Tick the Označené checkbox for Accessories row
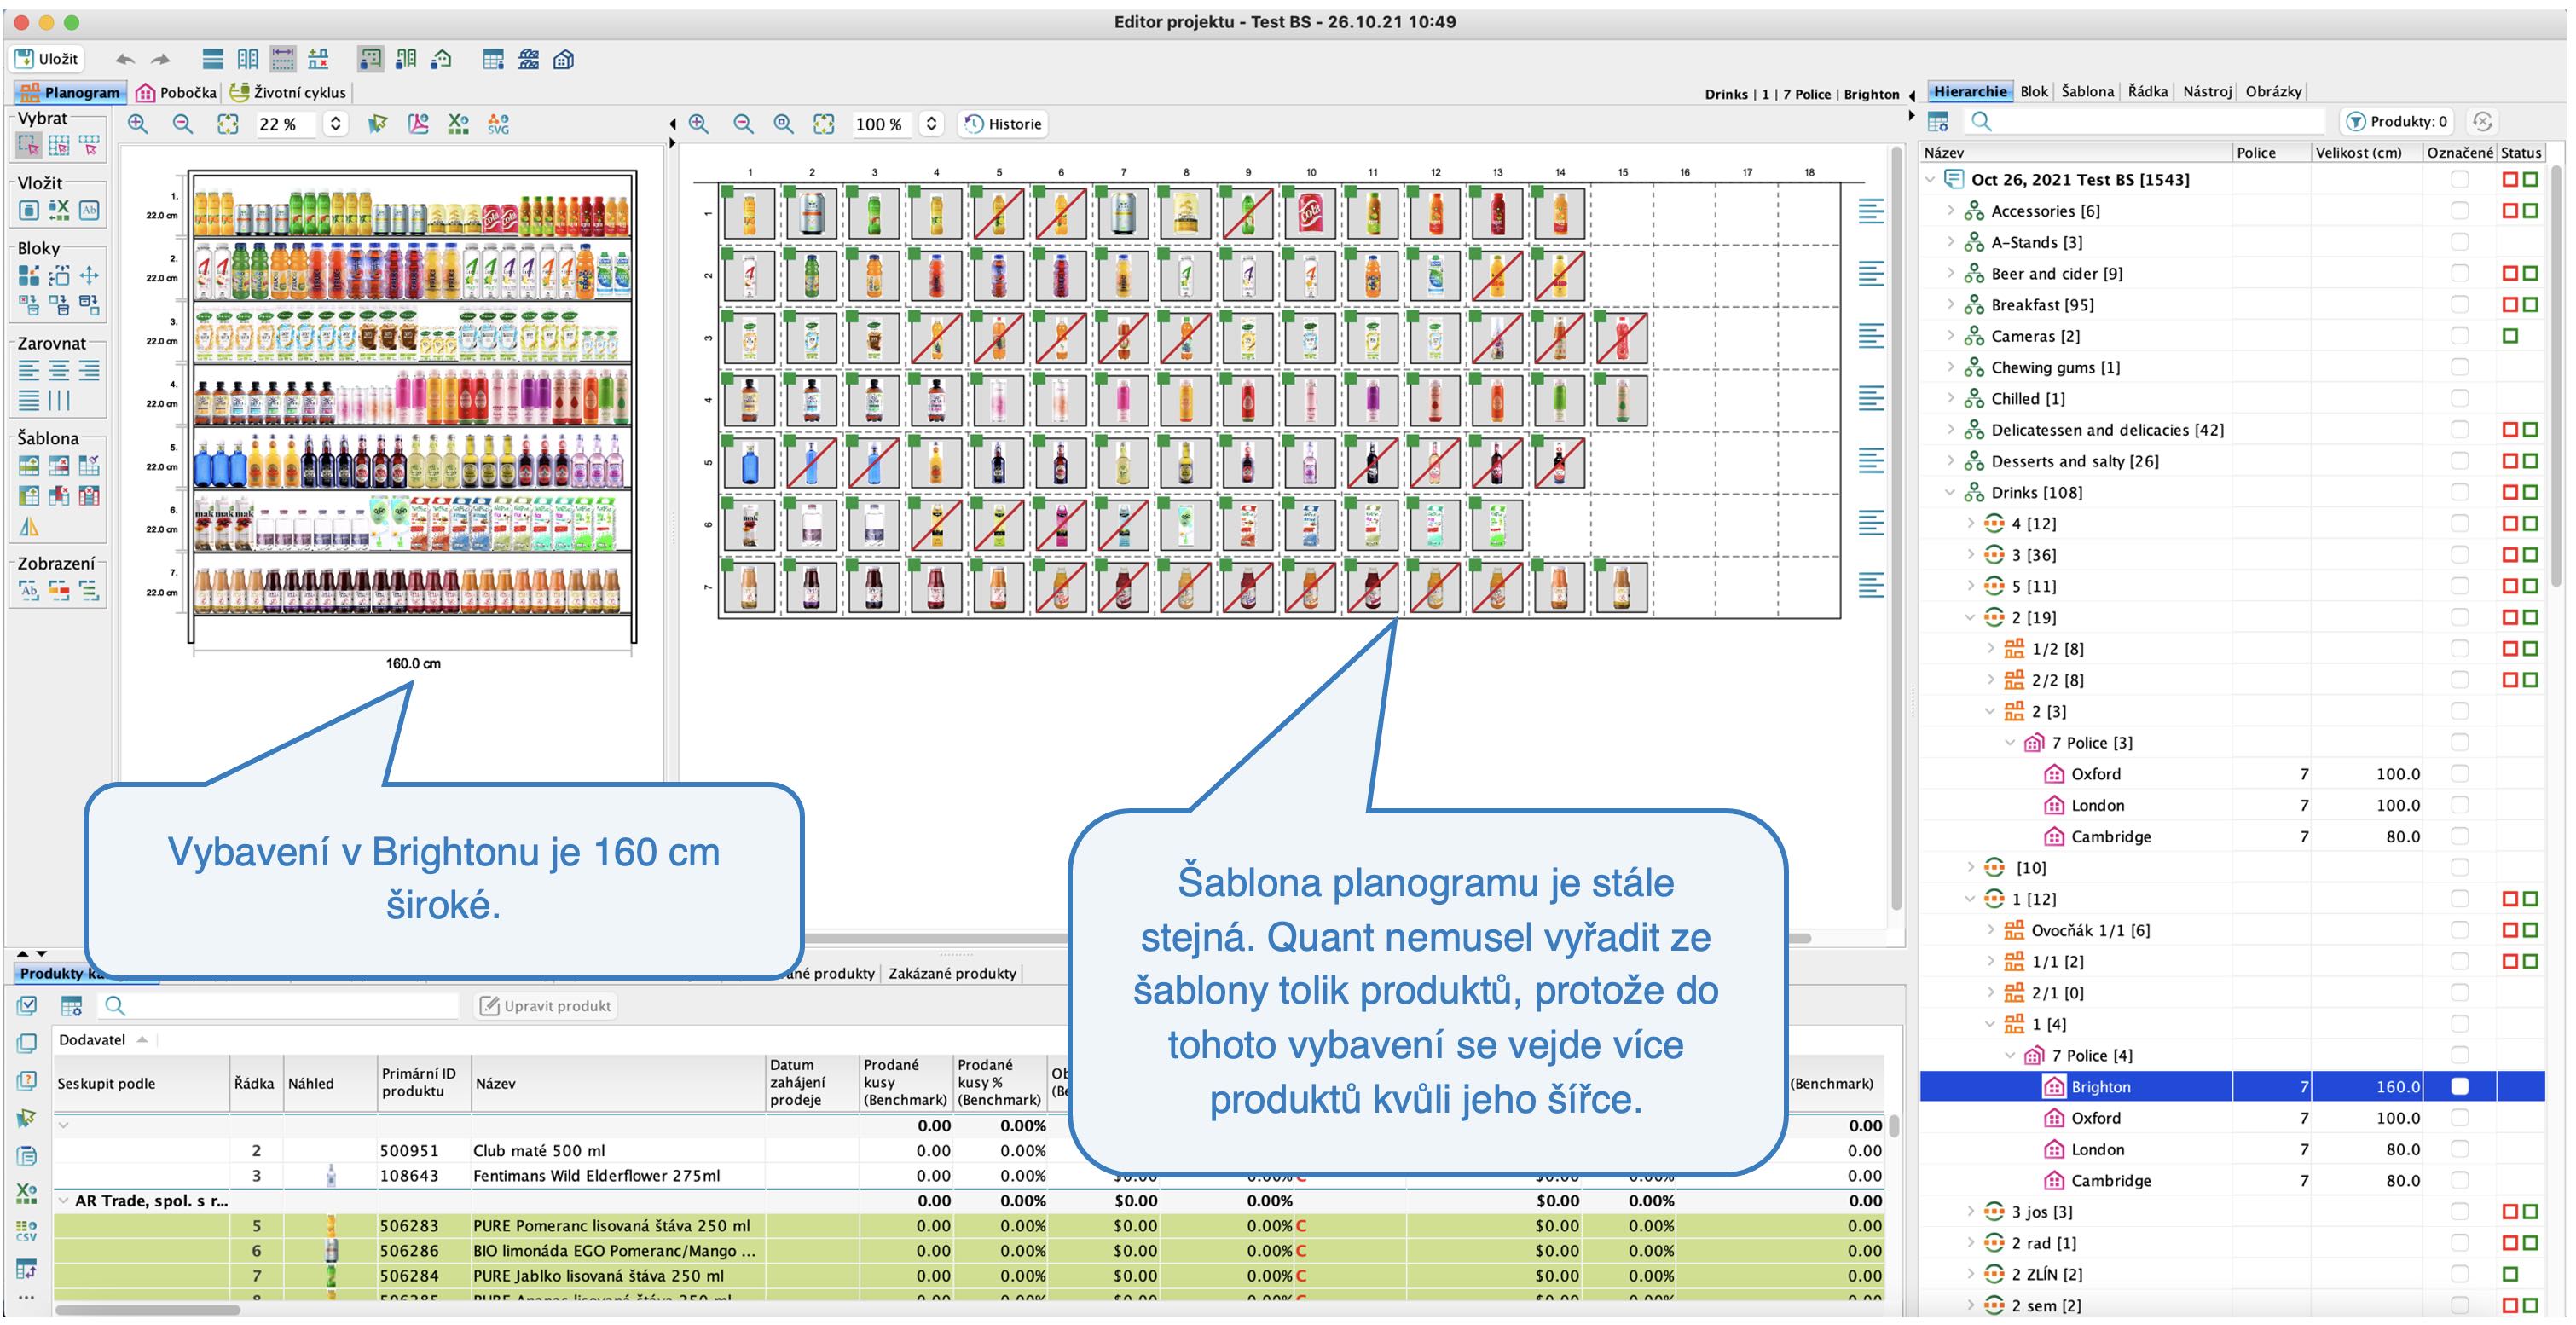The image size is (2576, 1325). click(x=2459, y=211)
